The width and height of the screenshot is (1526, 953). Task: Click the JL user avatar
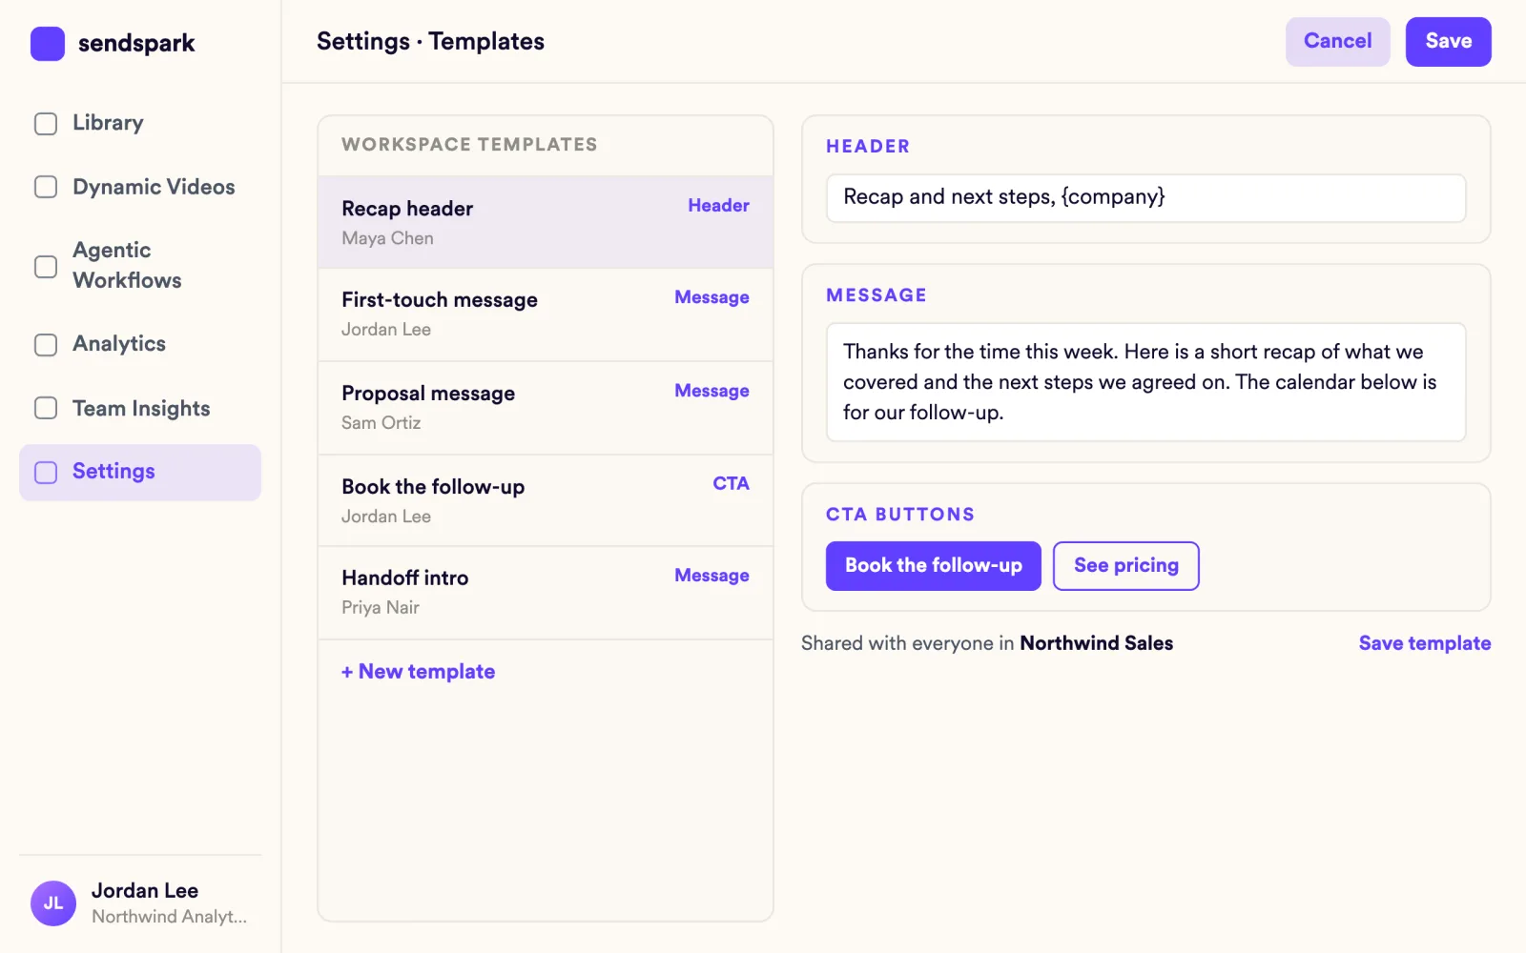(x=53, y=903)
